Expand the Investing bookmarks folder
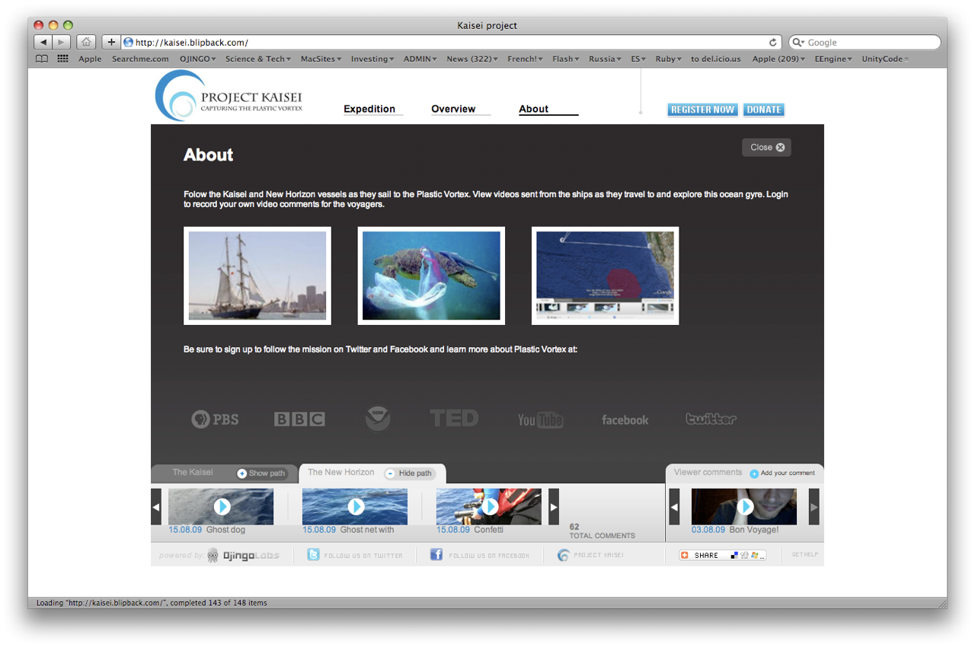Screen dimensions: 975x647 tap(372, 59)
